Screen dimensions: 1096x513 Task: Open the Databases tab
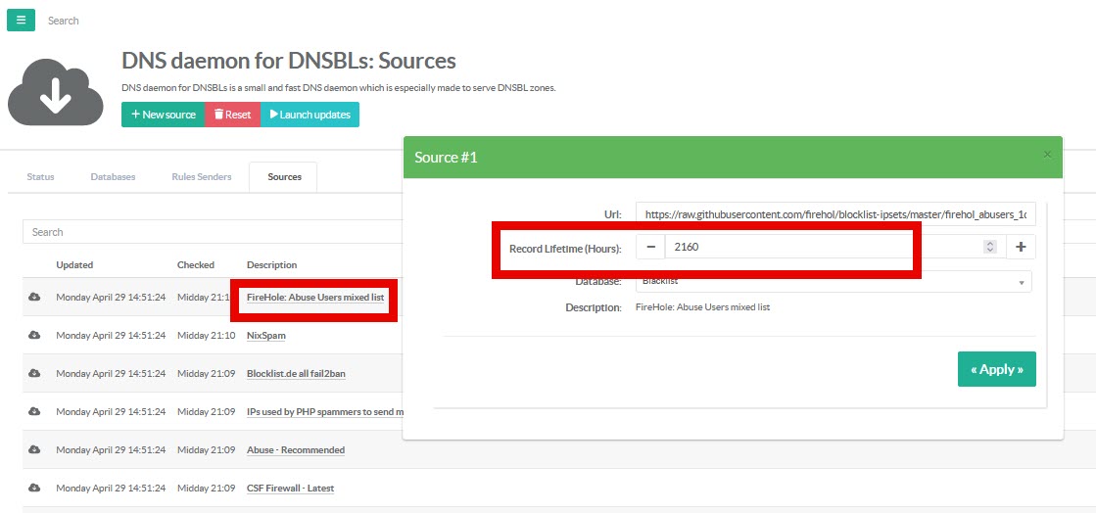(113, 177)
